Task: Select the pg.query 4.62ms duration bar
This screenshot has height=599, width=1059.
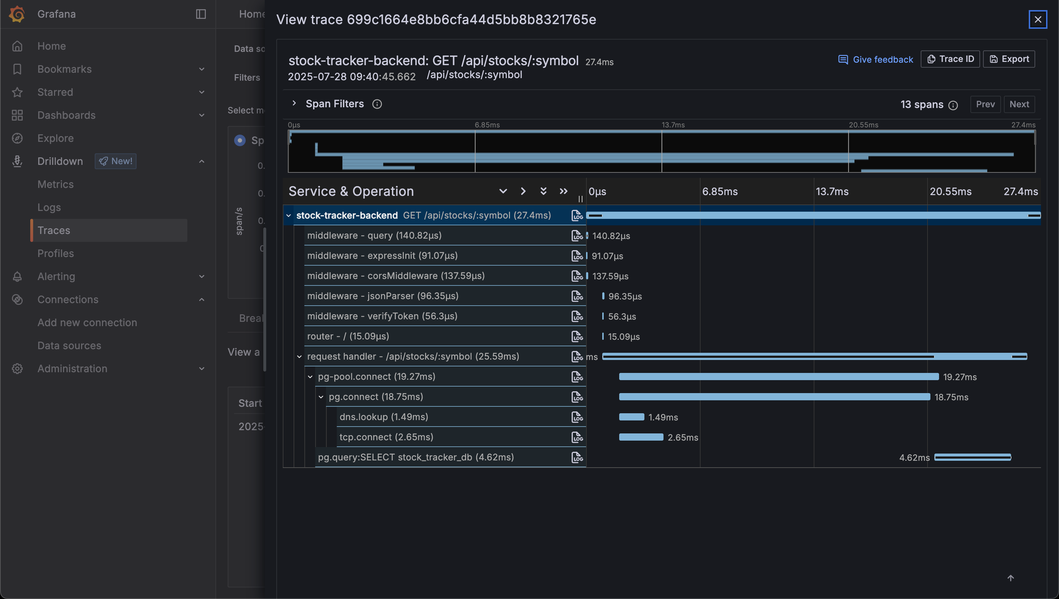Action: click(973, 457)
